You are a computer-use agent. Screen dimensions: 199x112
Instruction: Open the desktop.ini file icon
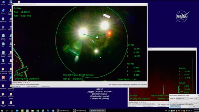coord(3,28)
